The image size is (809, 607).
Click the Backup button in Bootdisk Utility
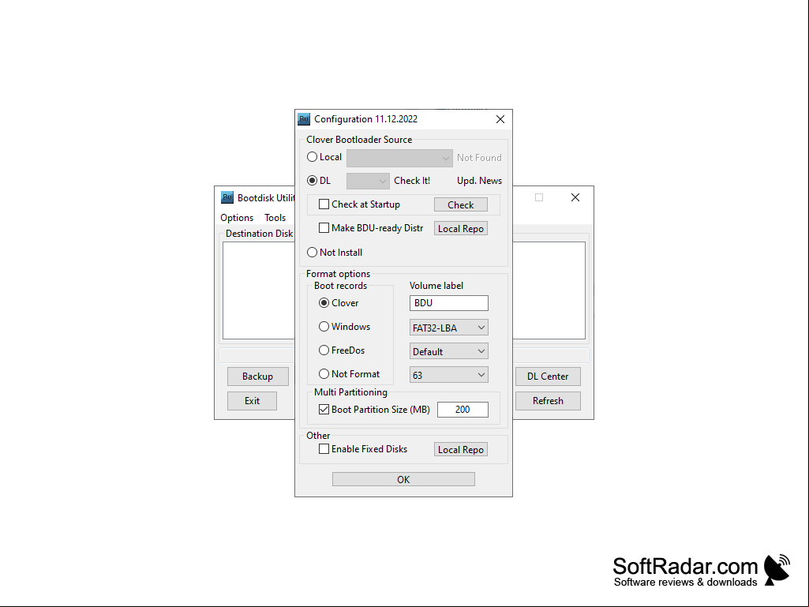[x=258, y=377]
